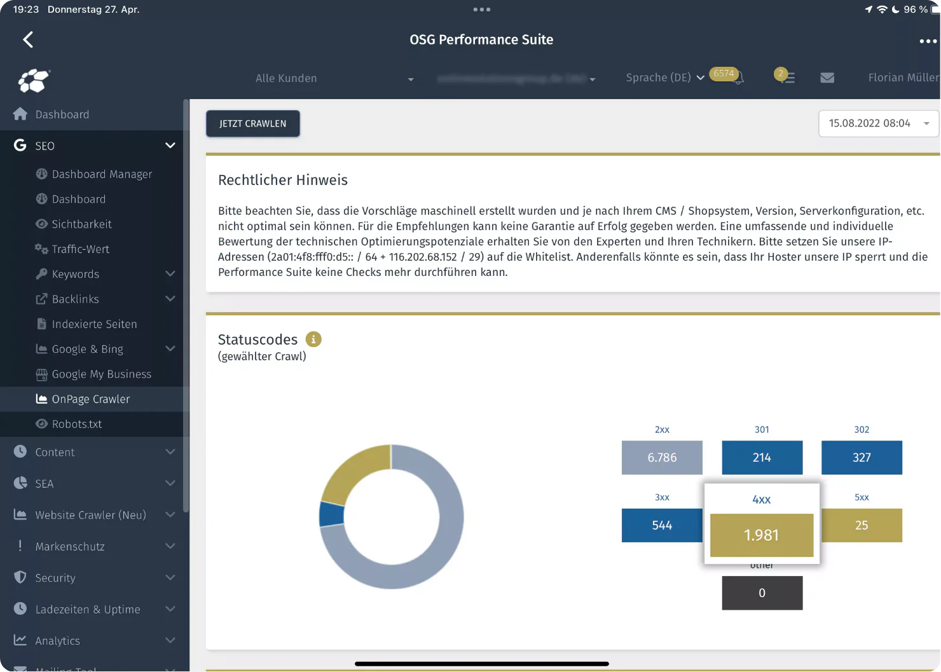Expand the Backlinks submenu chevron
941x672 pixels.
170,298
